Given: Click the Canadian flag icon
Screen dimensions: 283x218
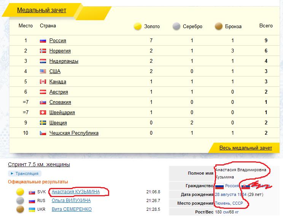Looking at the screenshot, I should (x=43, y=82).
